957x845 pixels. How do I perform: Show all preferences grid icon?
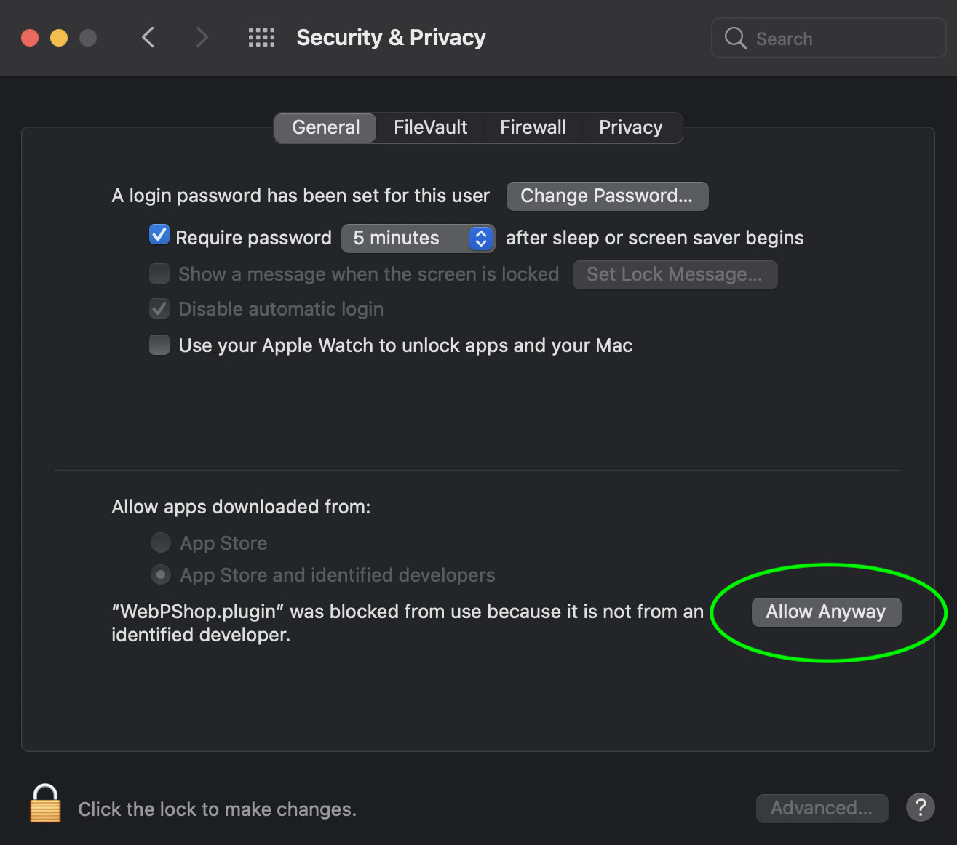point(261,38)
